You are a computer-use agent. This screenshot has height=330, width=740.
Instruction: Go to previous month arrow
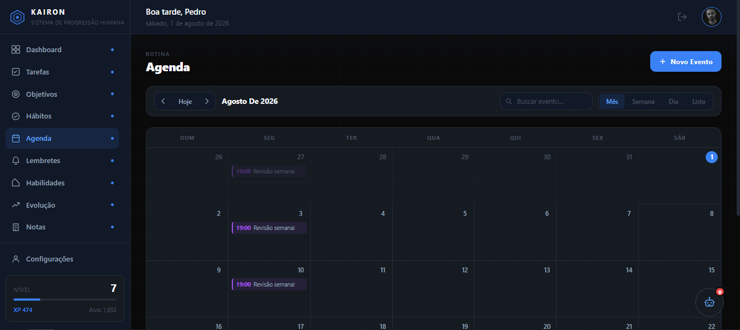coord(163,101)
